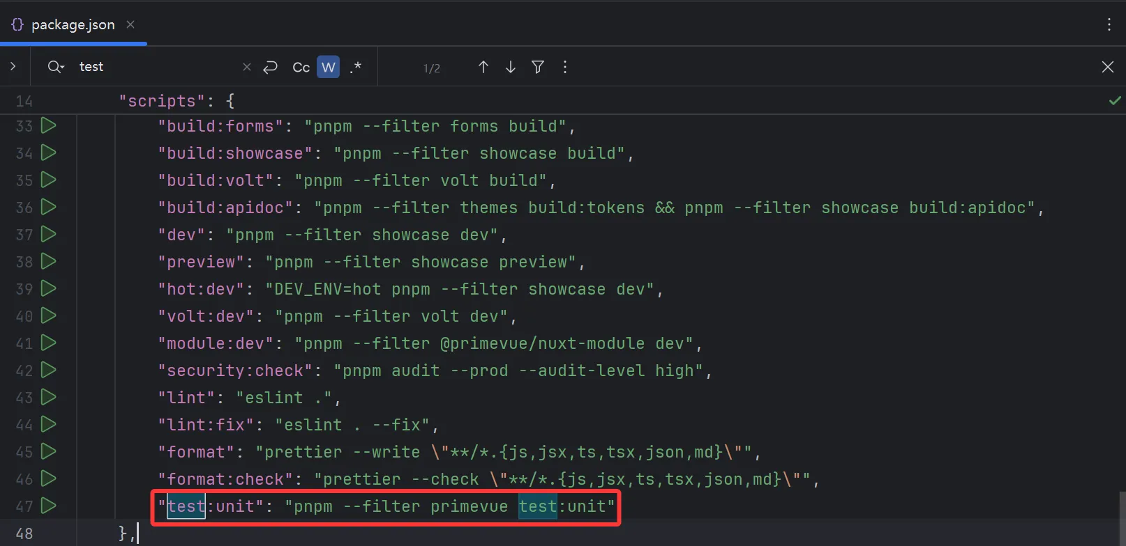
Task: Jump to next search occurrence arrow
Action: click(x=511, y=67)
